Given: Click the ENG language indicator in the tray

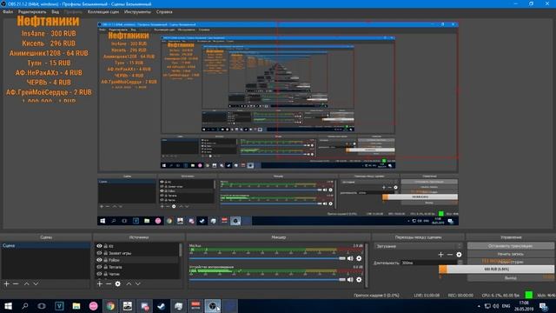Looking at the screenshot, I should click(x=506, y=306).
